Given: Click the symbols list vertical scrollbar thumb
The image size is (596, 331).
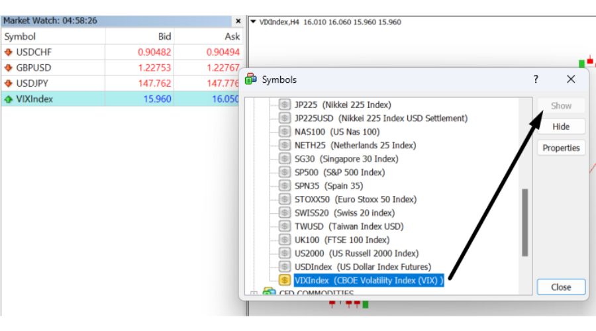Looking at the screenshot, I should click(x=525, y=222).
